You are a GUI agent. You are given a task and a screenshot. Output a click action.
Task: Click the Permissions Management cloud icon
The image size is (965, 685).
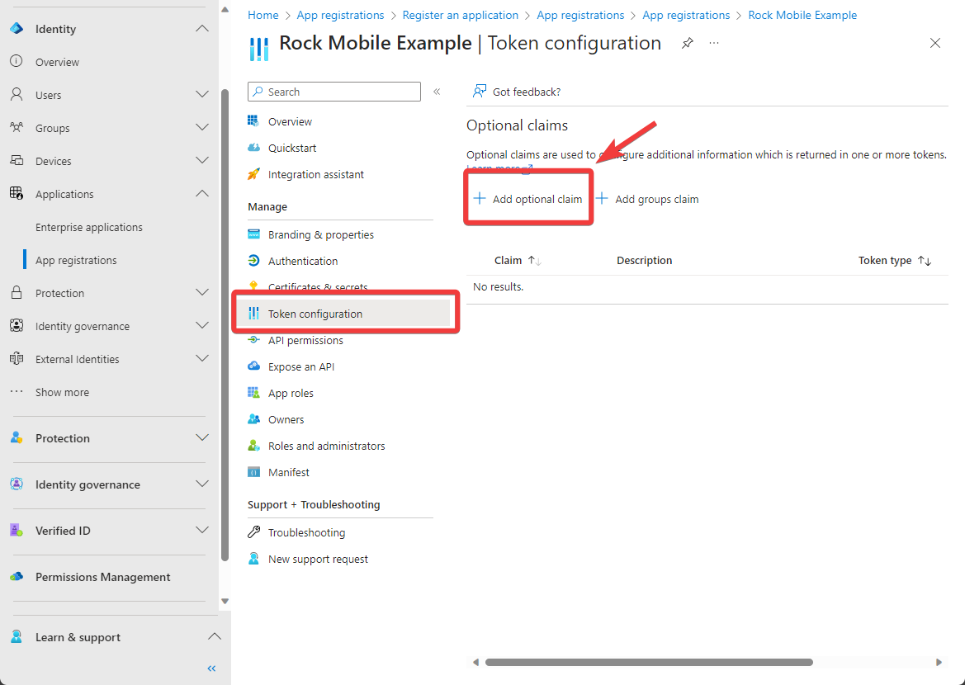[17, 577]
